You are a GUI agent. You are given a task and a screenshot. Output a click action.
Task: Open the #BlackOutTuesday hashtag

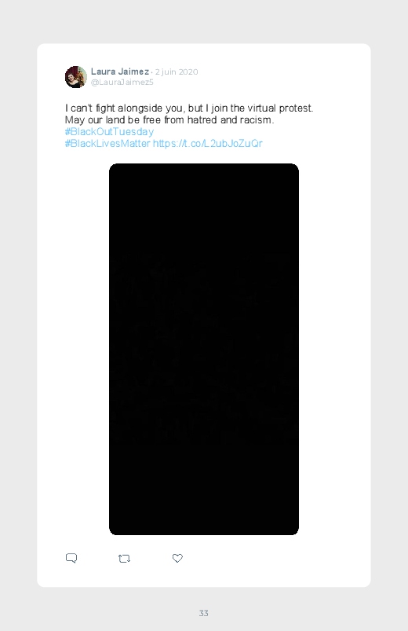pyautogui.click(x=109, y=131)
